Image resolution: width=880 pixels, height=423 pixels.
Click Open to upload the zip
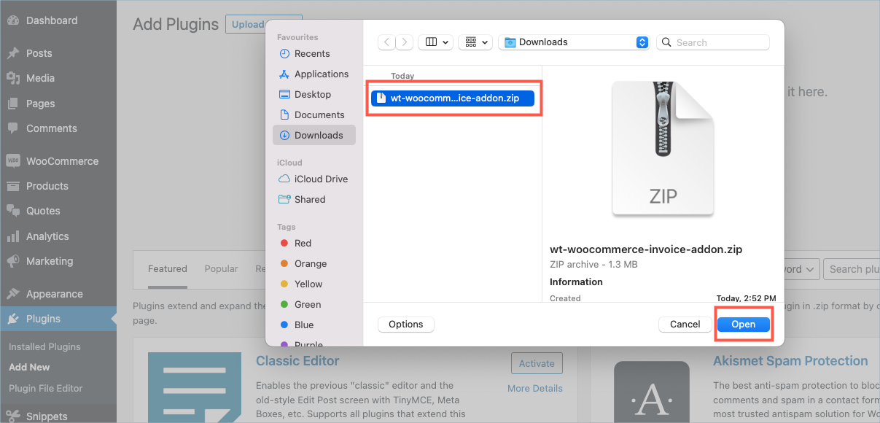[743, 325]
